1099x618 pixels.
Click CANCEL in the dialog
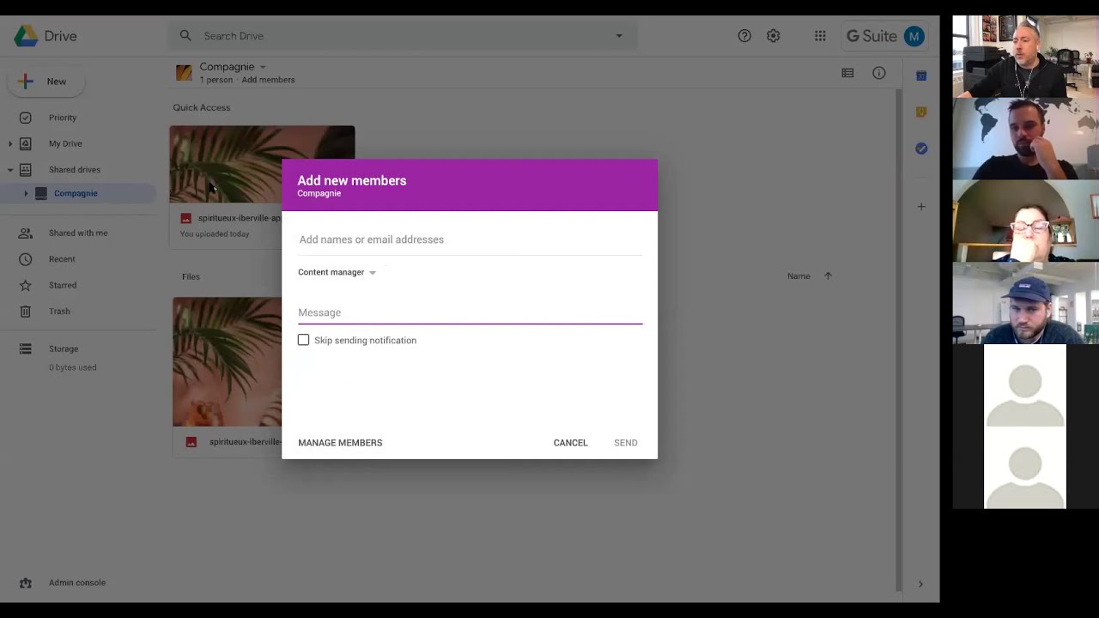tap(570, 443)
